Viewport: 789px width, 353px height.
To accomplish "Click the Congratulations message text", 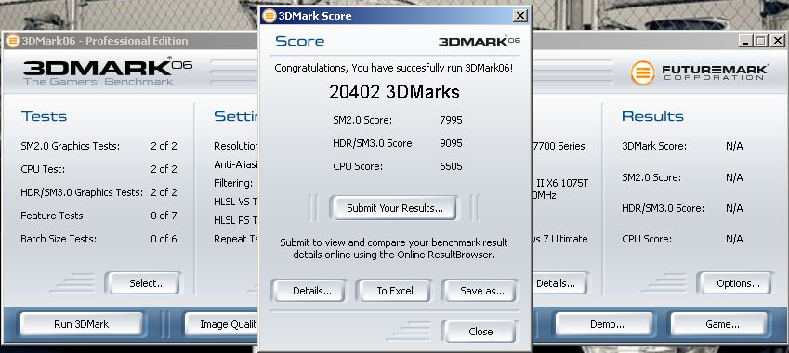I will [x=394, y=68].
